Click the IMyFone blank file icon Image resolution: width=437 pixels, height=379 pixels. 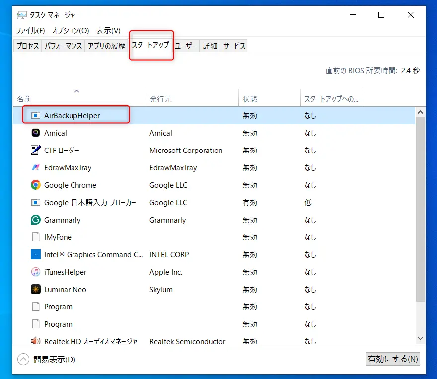(x=36, y=237)
